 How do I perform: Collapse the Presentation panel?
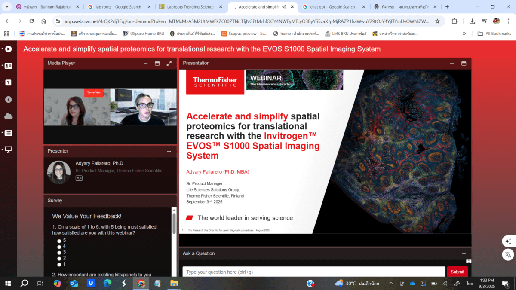452,63
